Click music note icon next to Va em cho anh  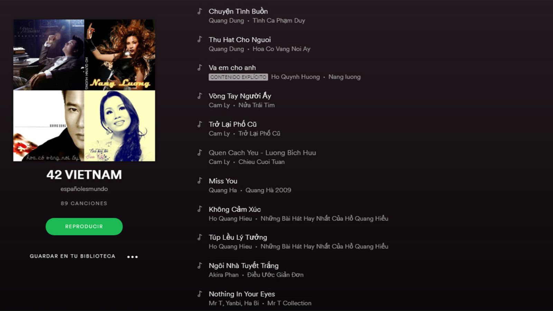pos(200,67)
